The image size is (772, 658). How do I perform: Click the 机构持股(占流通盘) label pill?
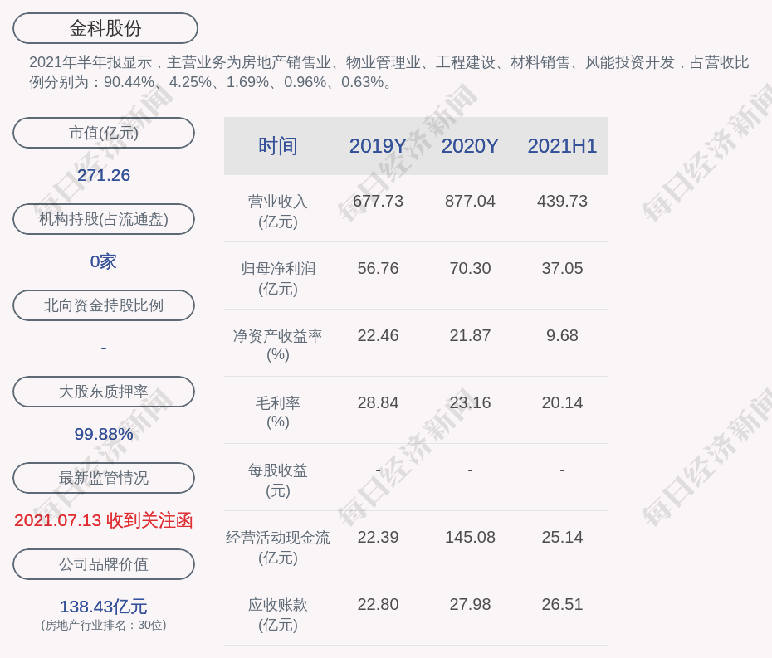click(104, 219)
